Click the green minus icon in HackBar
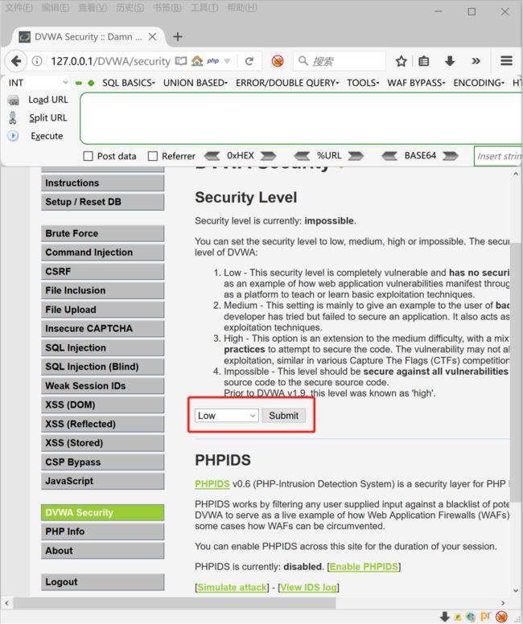 click(79, 83)
